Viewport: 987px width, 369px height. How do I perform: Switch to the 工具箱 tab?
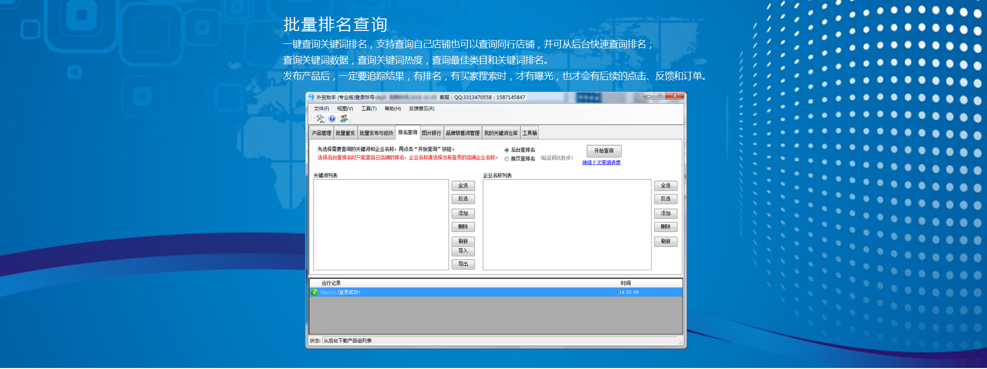click(530, 133)
